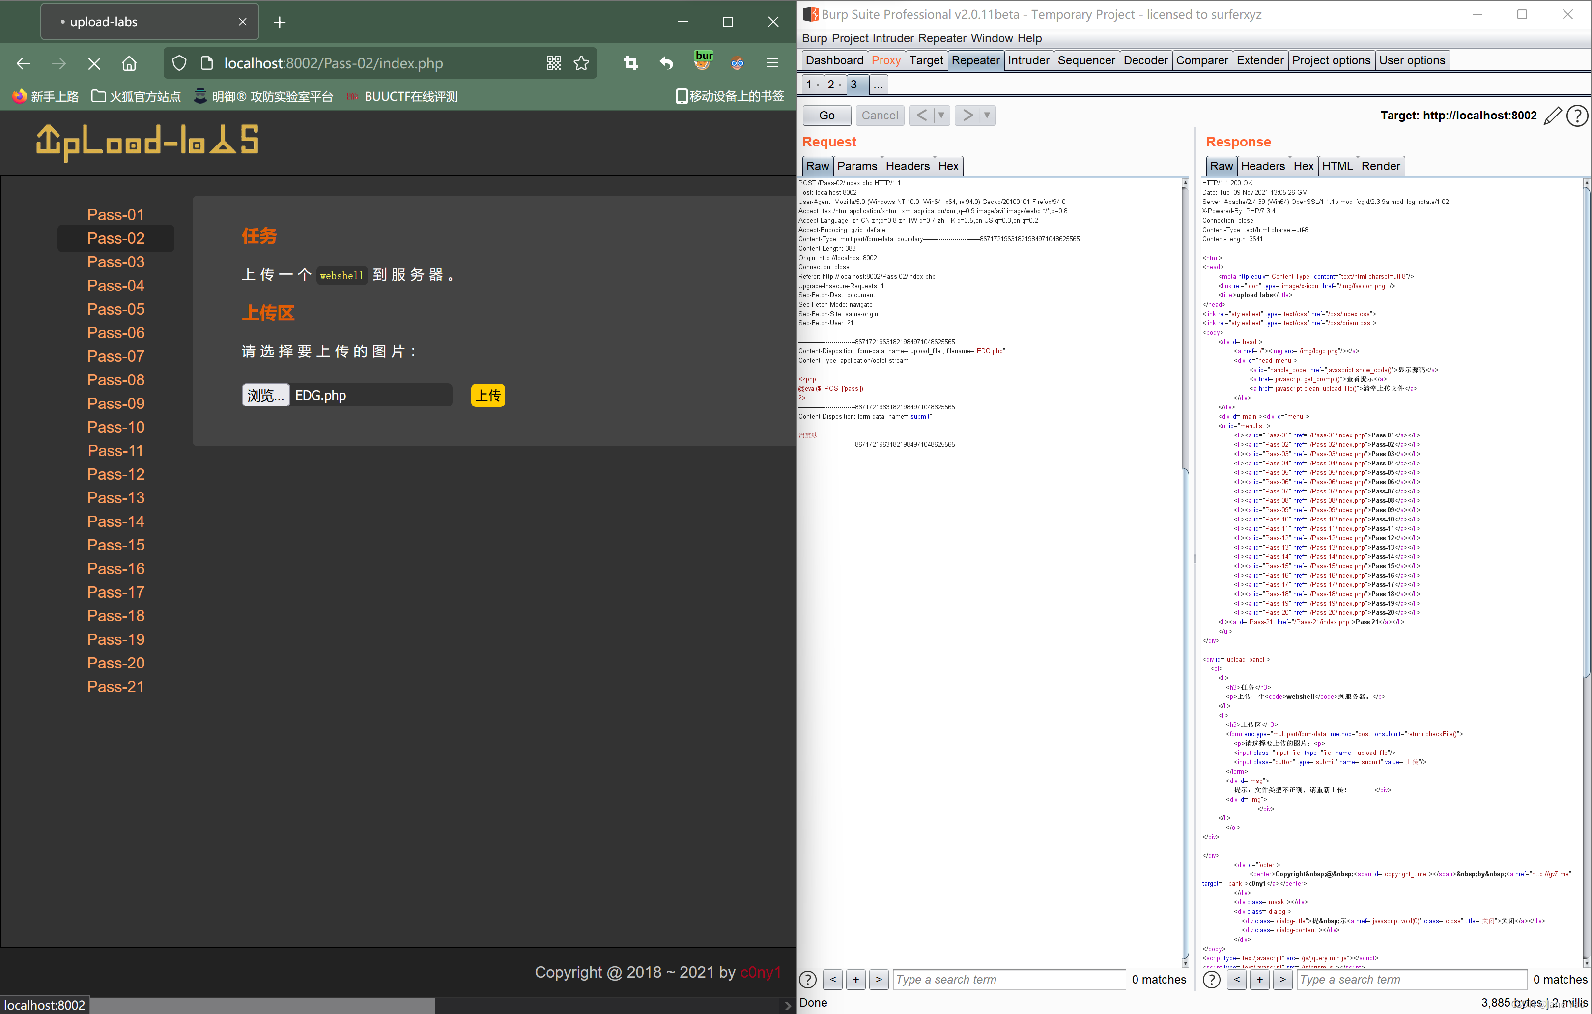Expand the history-back dropdown arrow in Repeater

pyautogui.click(x=941, y=115)
